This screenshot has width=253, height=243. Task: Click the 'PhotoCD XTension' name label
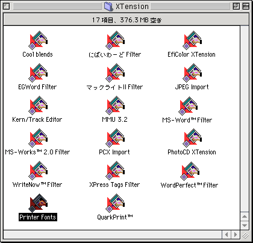[x=192, y=152]
